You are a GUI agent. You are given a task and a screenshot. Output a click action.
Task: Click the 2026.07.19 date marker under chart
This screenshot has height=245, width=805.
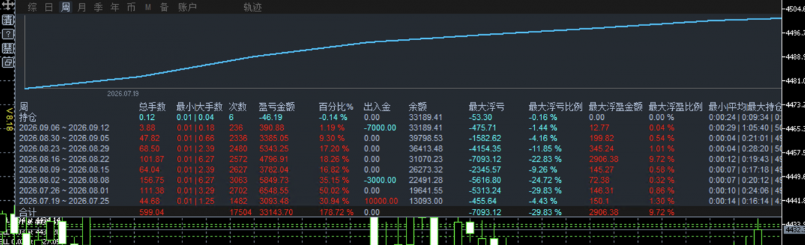pyautogui.click(x=123, y=94)
